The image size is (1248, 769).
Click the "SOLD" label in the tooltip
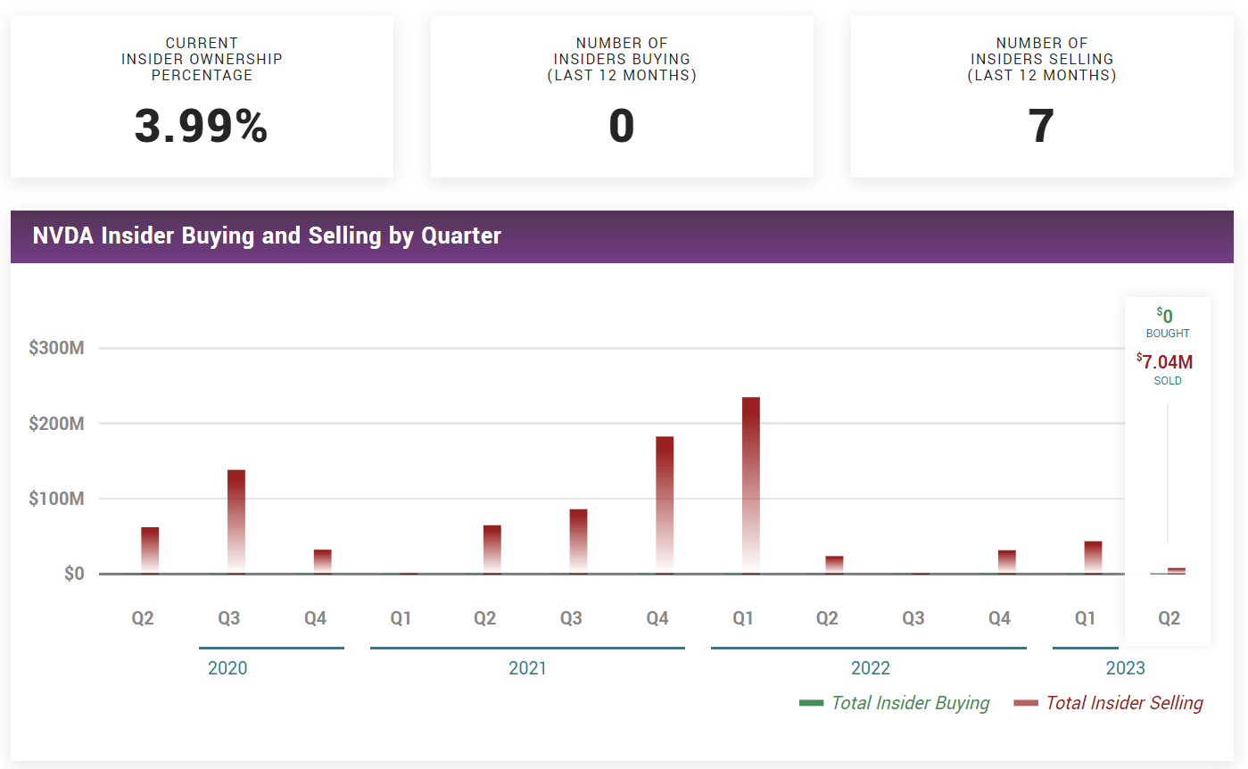click(x=1168, y=381)
